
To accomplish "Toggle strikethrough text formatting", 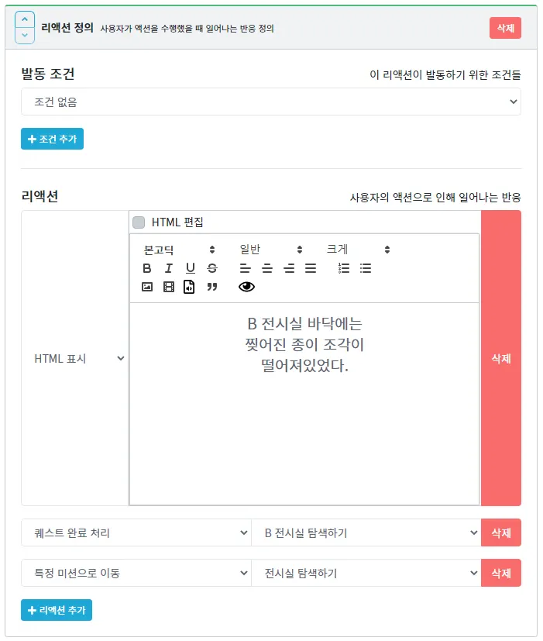I will click(212, 268).
